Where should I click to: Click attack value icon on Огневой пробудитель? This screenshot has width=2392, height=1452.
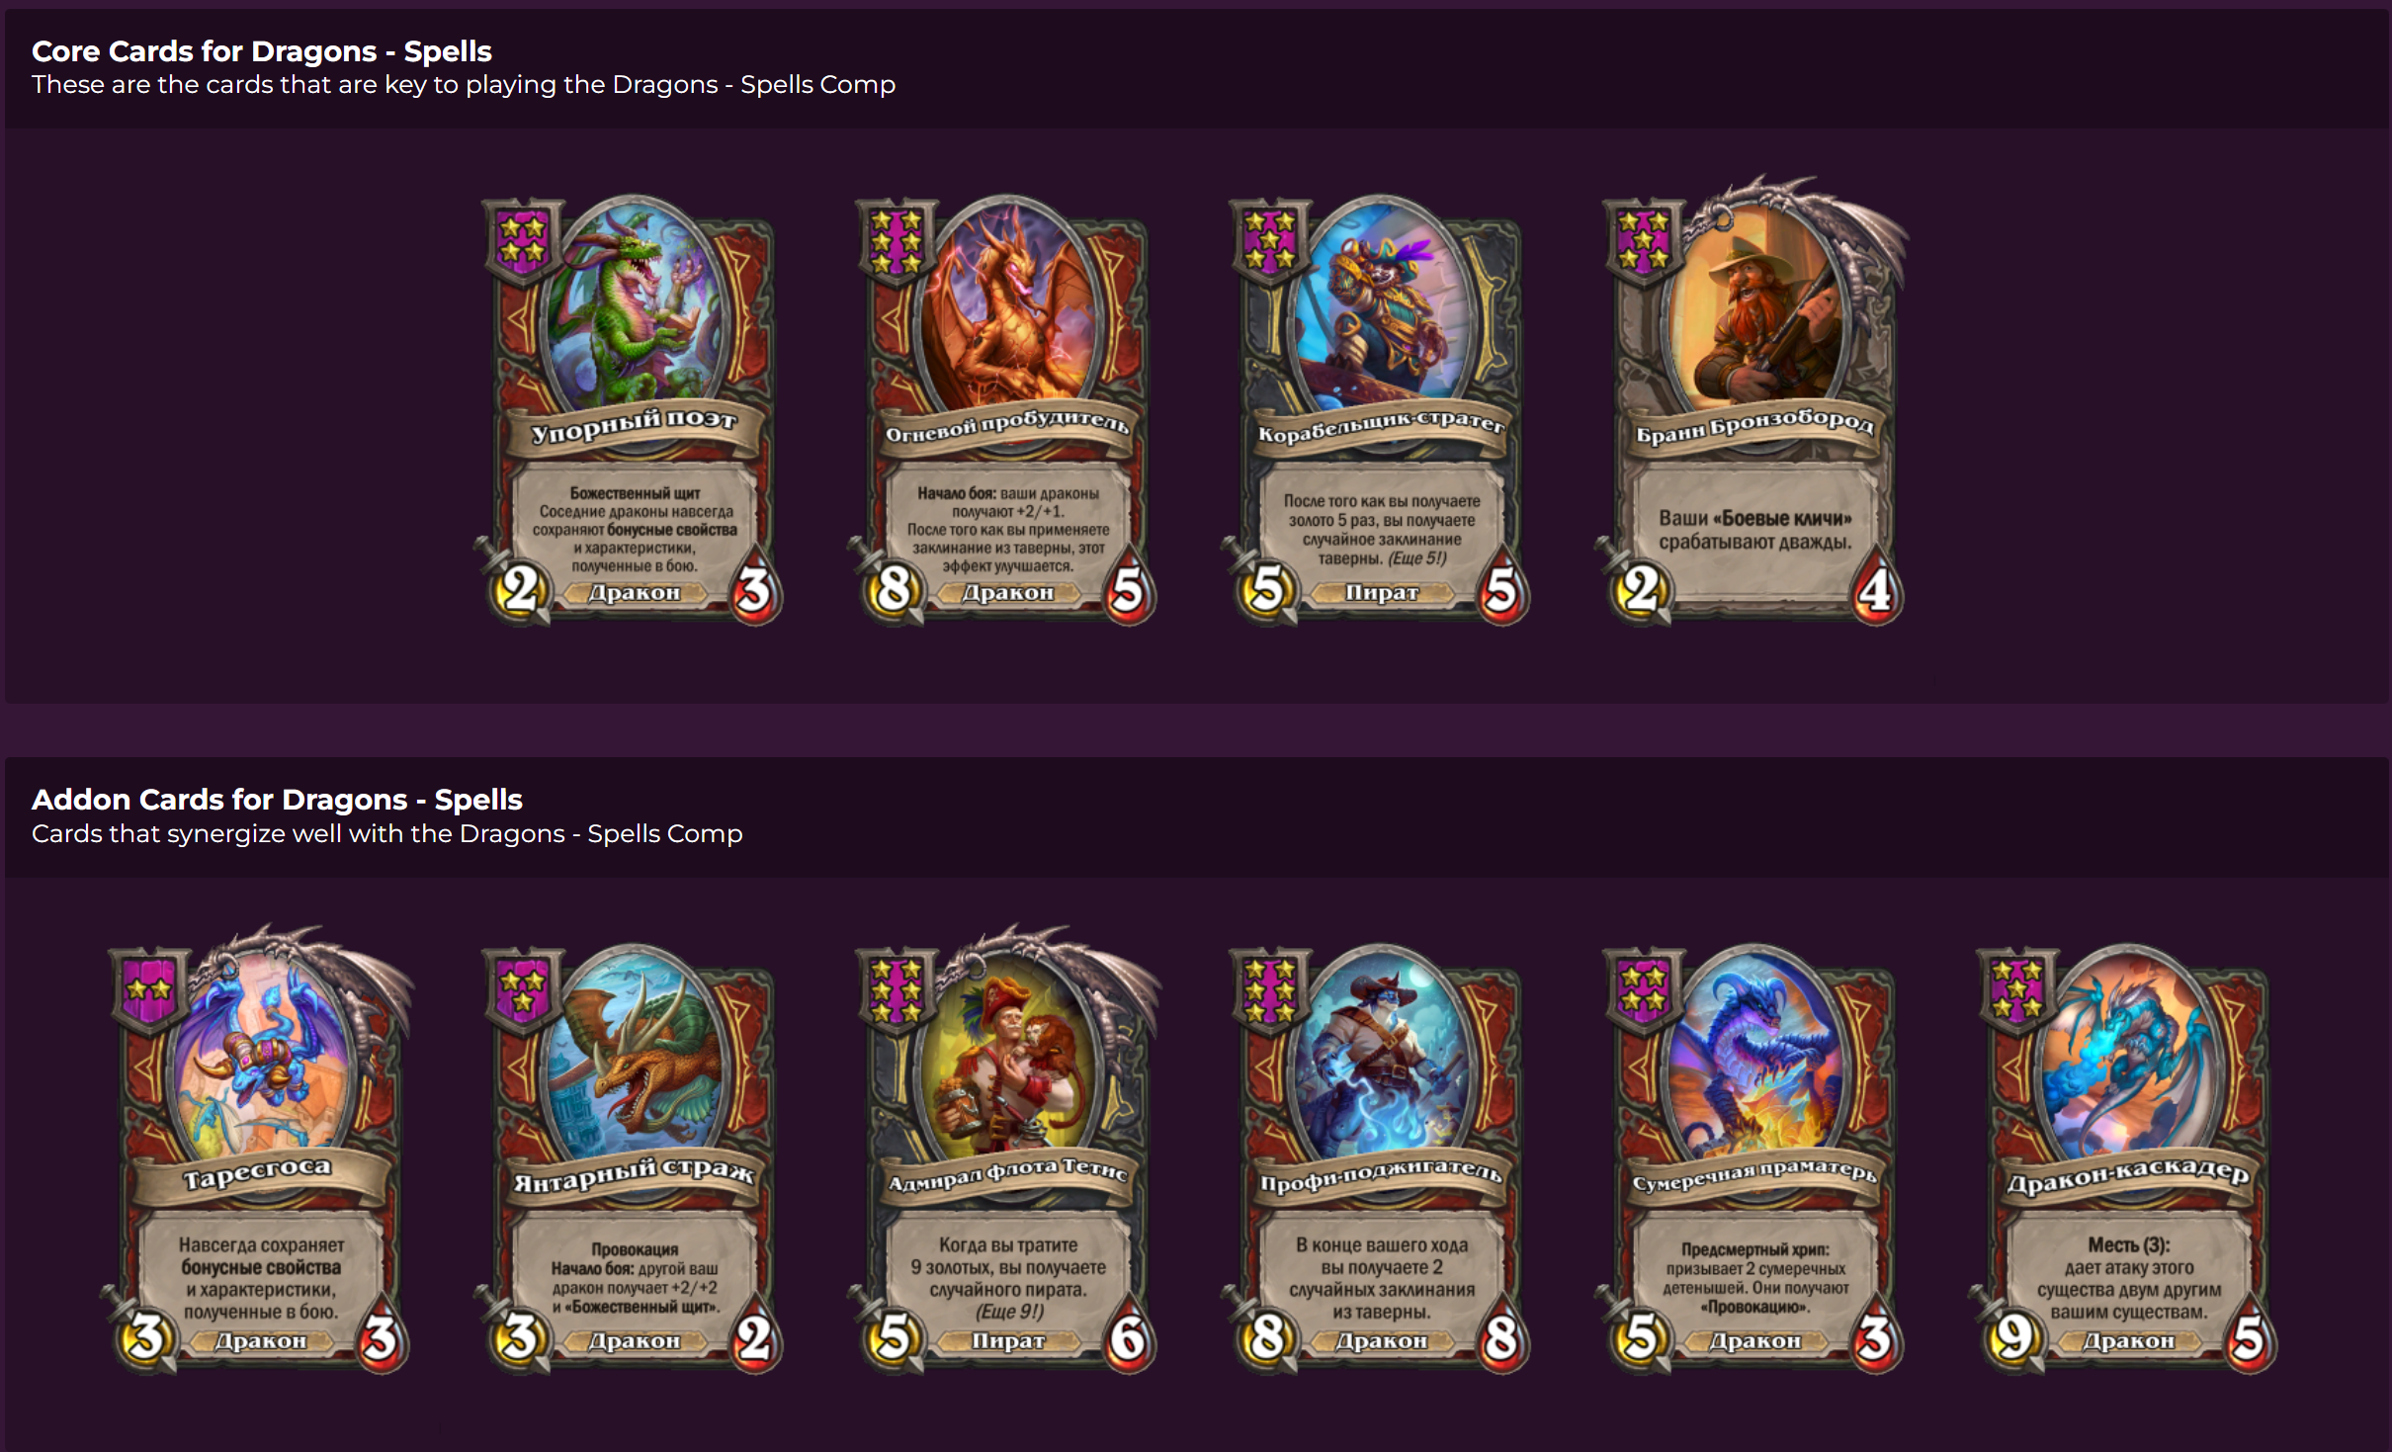pyautogui.click(x=893, y=589)
